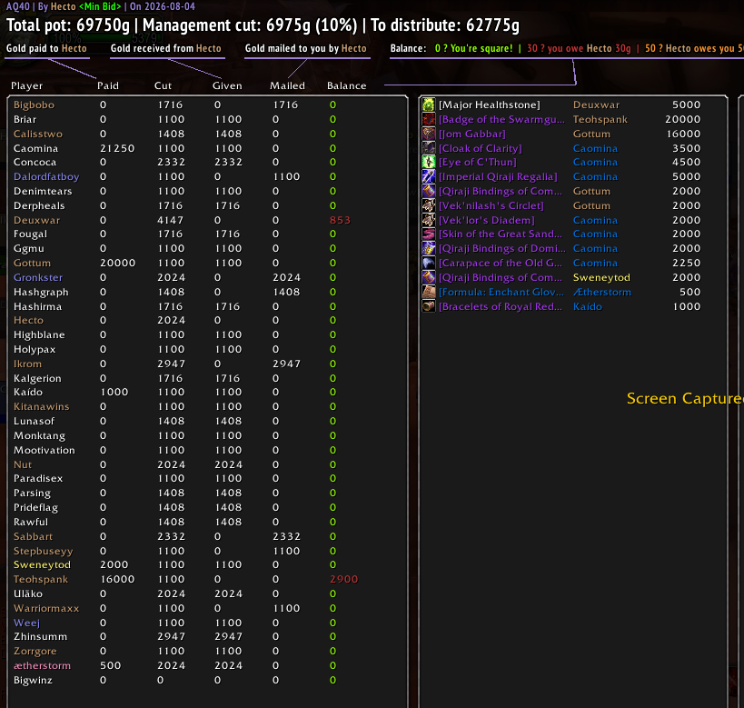
Task: Click the Bracelets of Royal Redemption icon
Action: [x=429, y=306]
